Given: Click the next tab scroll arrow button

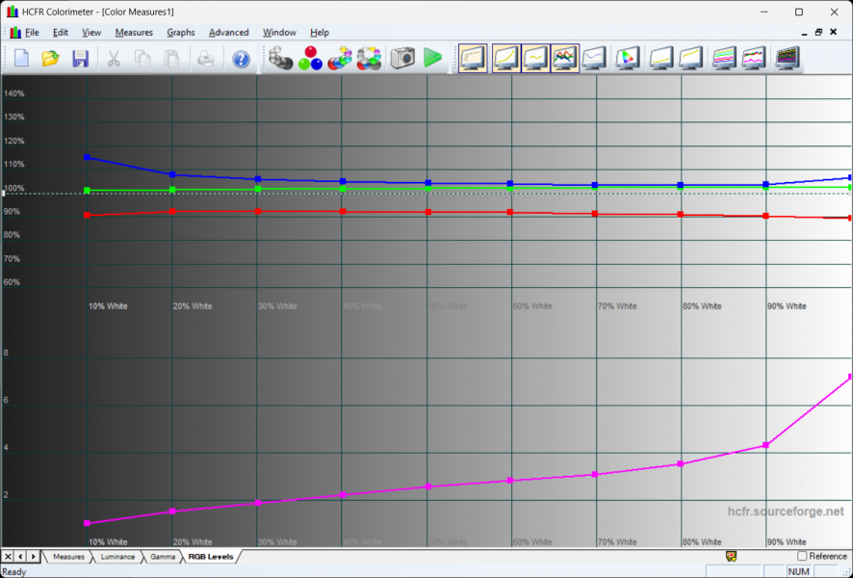Looking at the screenshot, I should tap(34, 557).
